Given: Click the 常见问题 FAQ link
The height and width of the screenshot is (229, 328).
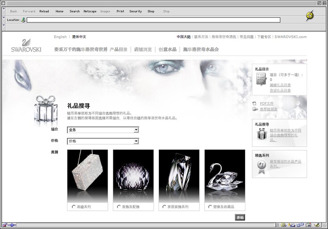Looking at the screenshot, I should (x=246, y=37).
